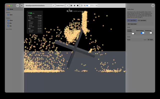Click the 118 FPS readout
Screen dimensions: 160x99
tap(31, 13)
